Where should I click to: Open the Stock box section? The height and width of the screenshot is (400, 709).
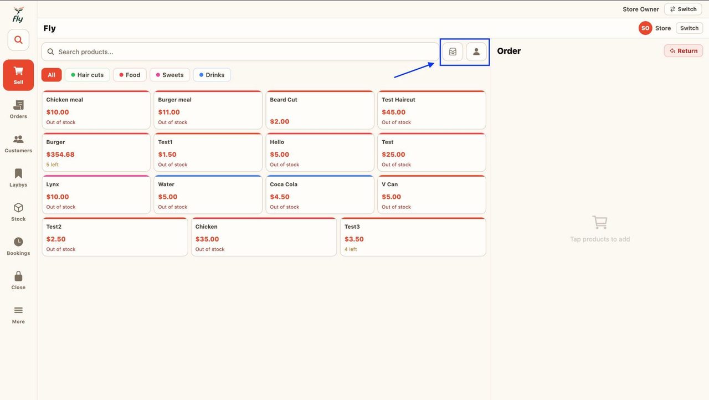coord(18,212)
